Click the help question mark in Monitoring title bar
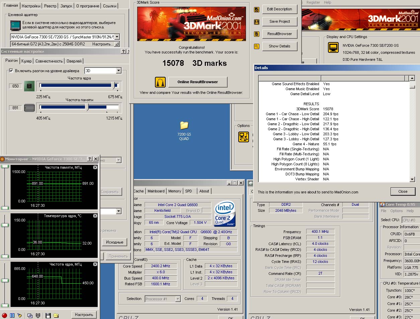This screenshot has width=420, height=319. (89, 159)
